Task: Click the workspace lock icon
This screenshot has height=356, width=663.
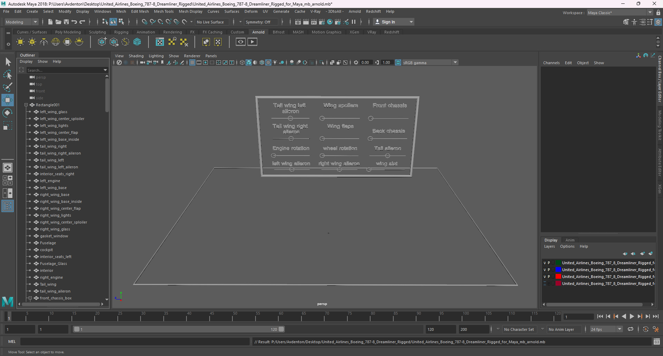Action: coord(658,12)
